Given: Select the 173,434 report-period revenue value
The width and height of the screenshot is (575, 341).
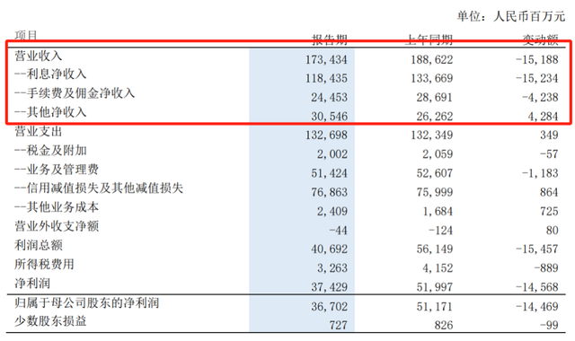Looking at the screenshot, I should (x=326, y=59).
